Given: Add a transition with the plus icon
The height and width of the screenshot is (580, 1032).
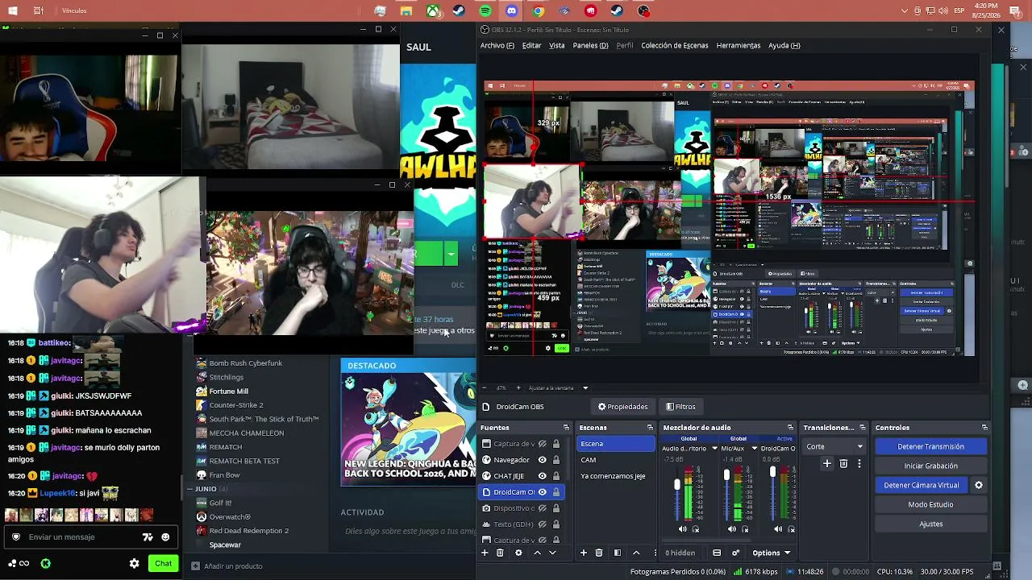Looking at the screenshot, I should [x=826, y=463].
